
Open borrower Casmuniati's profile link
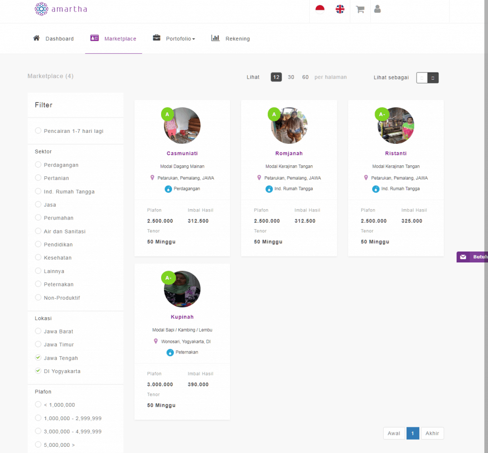point(182,153)
